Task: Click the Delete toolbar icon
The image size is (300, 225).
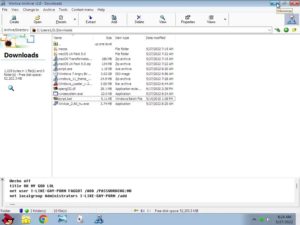Action: click(x=139, y=19)
